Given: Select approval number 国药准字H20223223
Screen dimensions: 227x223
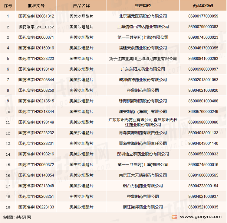Looking at the screenshot, I should (x=36, y=59).
